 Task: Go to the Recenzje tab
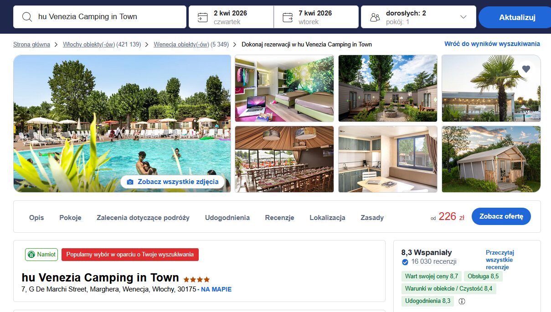(x=279, y=218)
